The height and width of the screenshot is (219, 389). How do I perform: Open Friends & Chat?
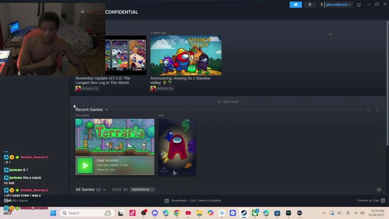371,200
